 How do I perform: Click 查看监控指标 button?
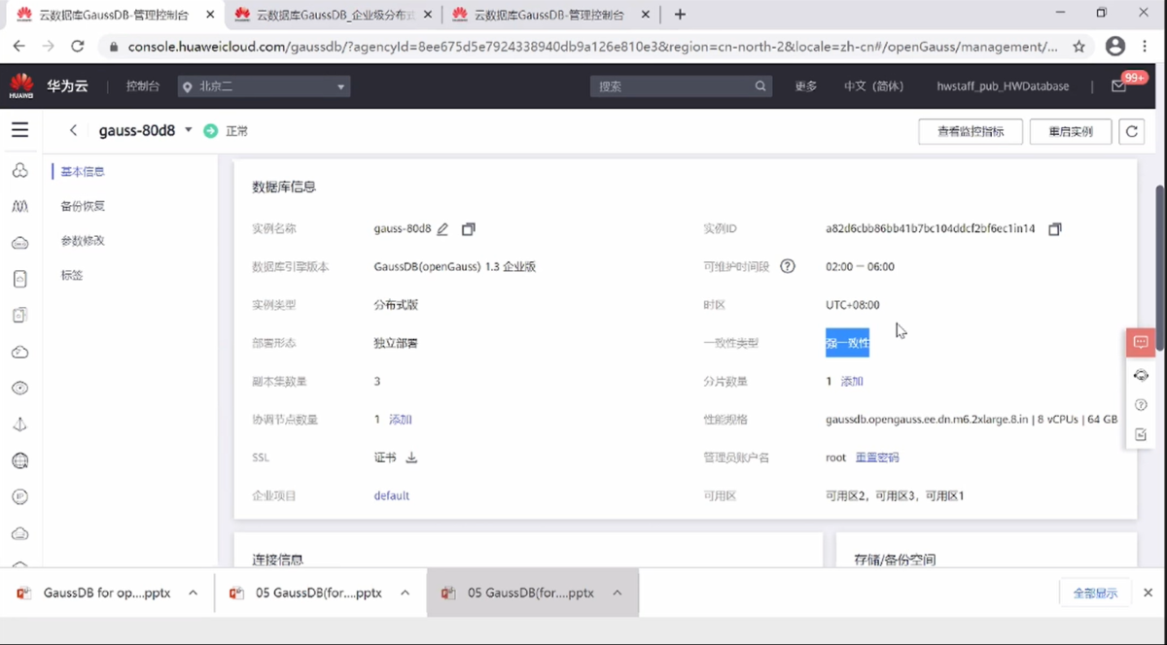(x=971, y=131)
